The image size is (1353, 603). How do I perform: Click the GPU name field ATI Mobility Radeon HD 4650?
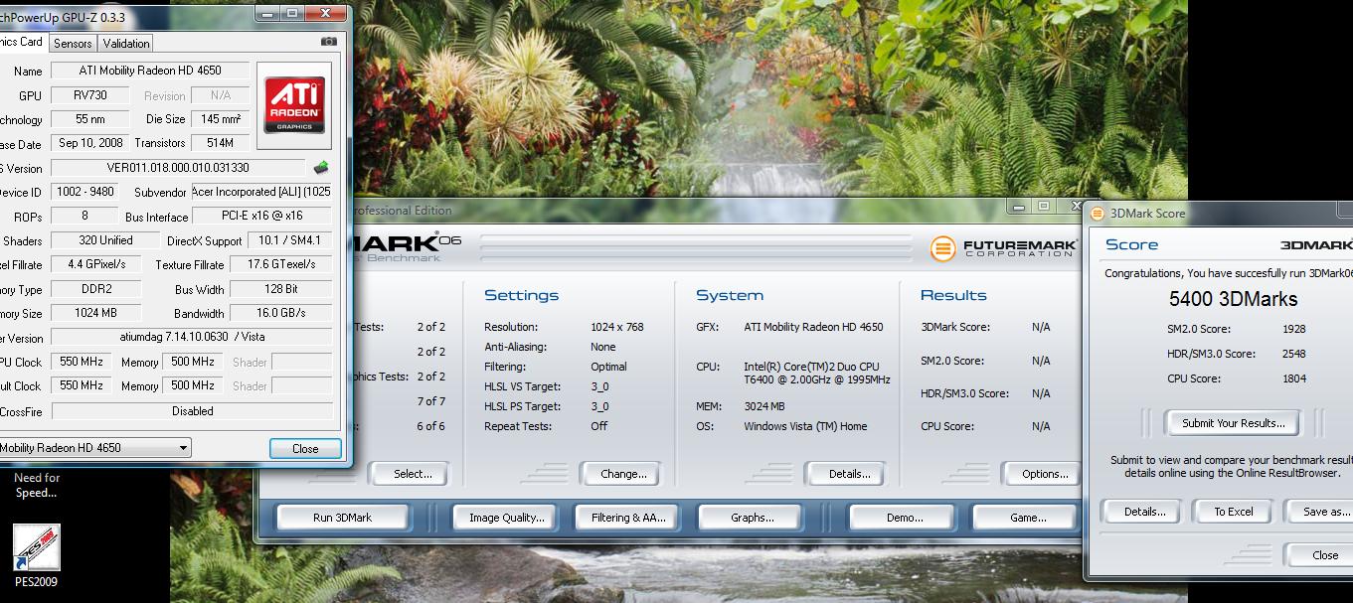[150, 71]
